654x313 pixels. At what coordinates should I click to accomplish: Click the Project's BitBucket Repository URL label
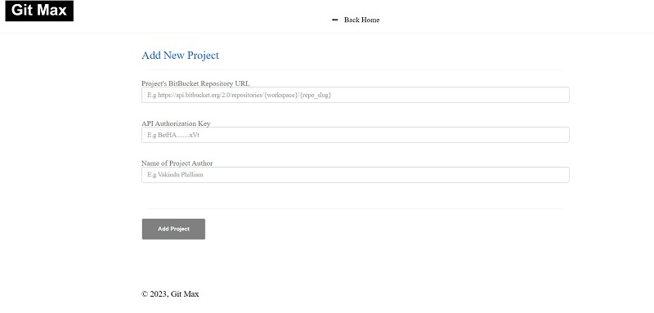click(x=195, y=83)
